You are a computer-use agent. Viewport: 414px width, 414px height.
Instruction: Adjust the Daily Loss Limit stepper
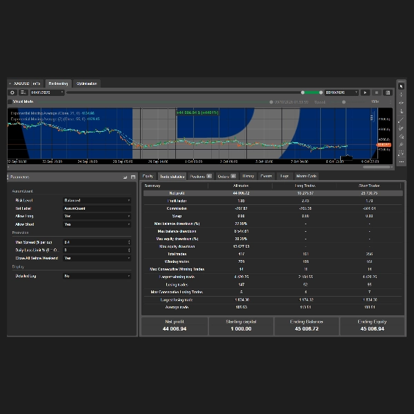coord(129,250)
